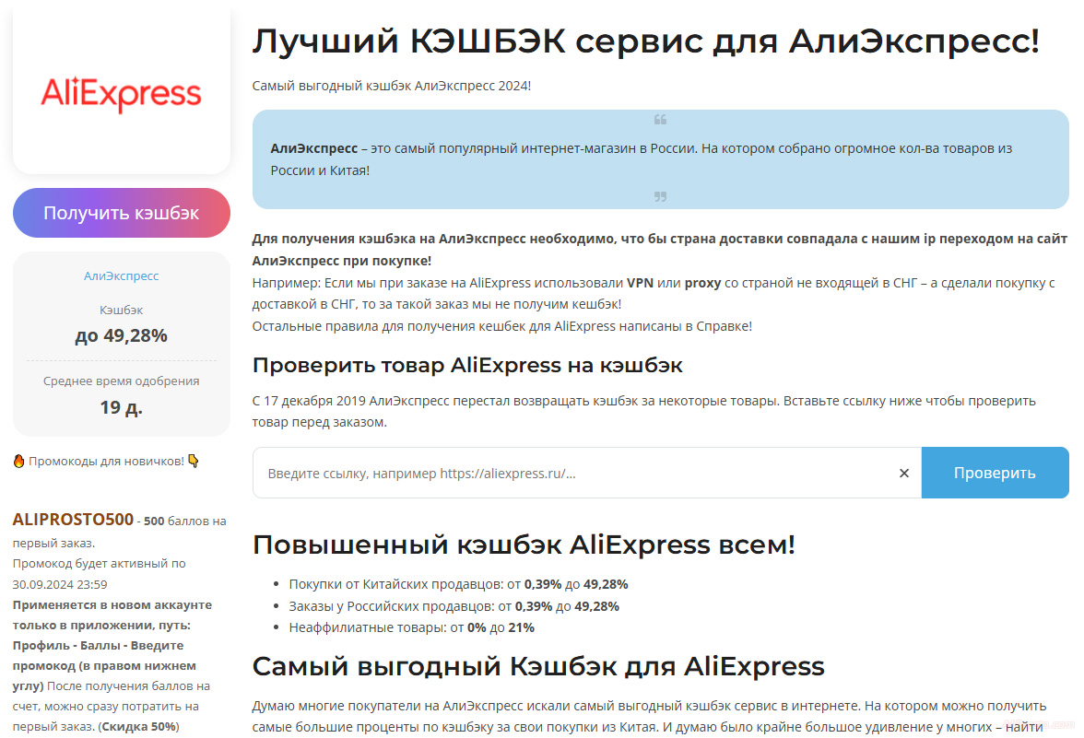The width and height of the screenshot is (1084, 738).
Task: Click the fire emoji before "Промокоды для новичков"
Action: tap(18, 461)
